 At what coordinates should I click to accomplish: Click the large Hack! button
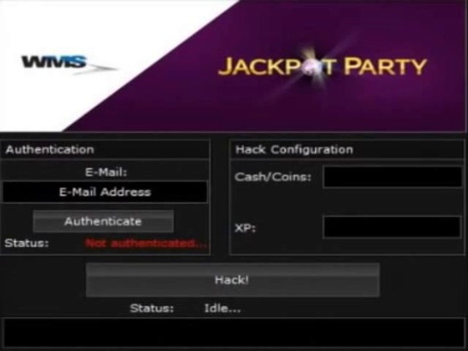[x=233, y=280]
